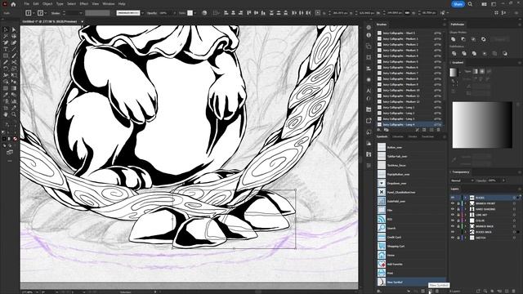523x294 pixels.
Task: Open the File menu
Action: tap(26, 4)
